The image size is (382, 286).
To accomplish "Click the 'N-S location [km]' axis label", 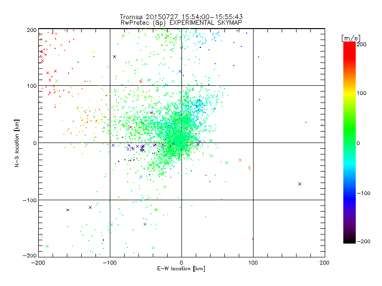I will click(x=17, y=143).
